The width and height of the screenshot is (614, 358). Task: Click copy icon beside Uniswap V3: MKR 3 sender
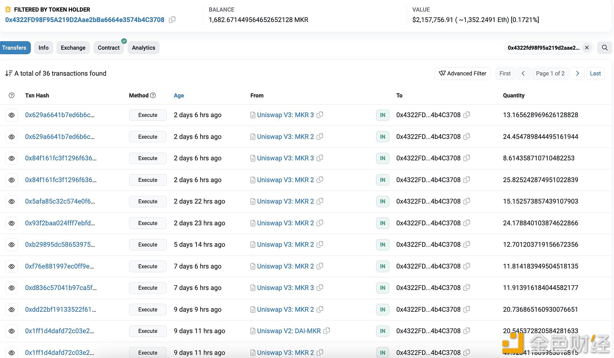click(x=321, y=115)
